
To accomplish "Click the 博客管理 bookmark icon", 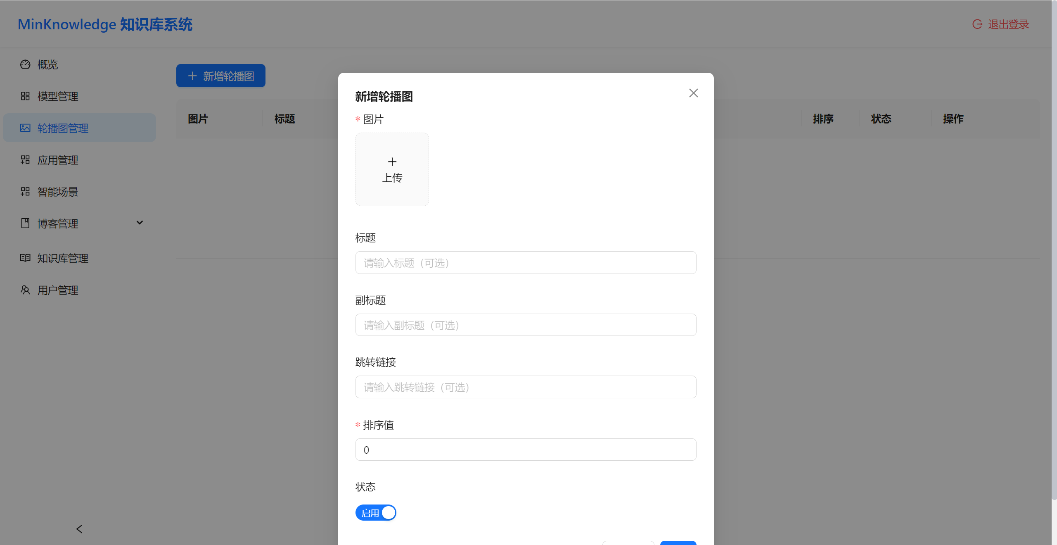I will (x=25, y=223).
